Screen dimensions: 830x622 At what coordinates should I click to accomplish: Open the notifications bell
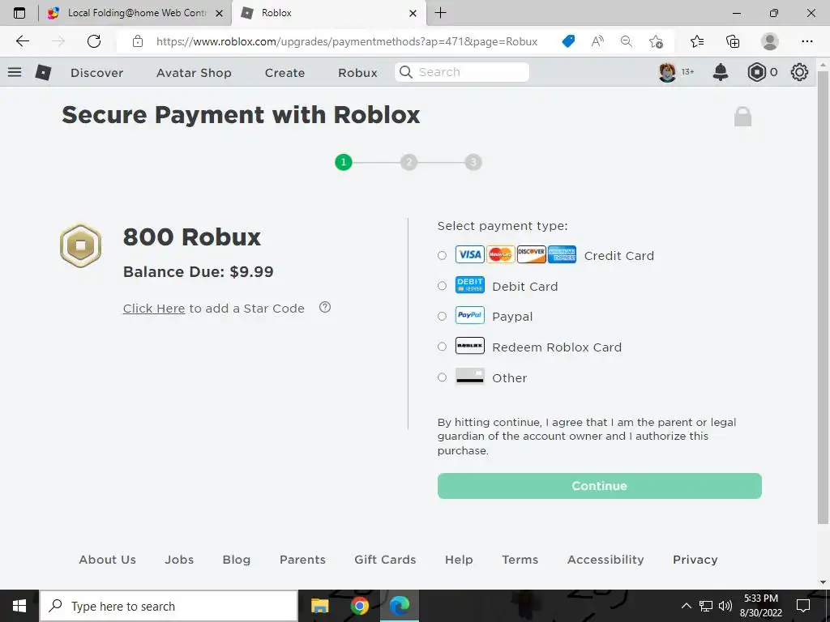click(721, 72)
